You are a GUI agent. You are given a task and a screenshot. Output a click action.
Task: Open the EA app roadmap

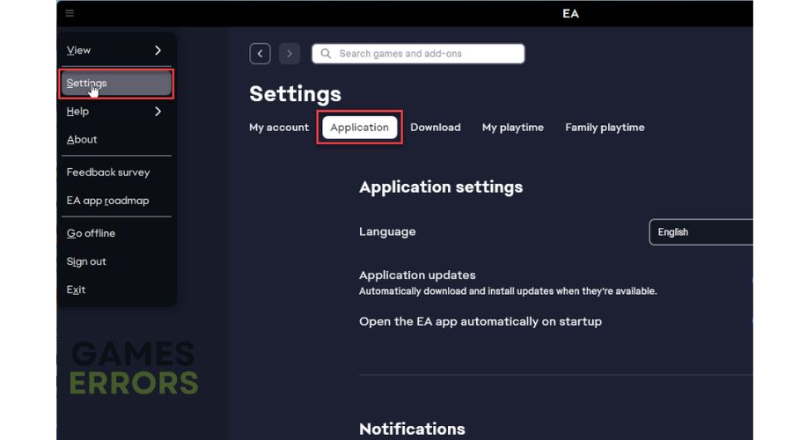pos(107,201)
